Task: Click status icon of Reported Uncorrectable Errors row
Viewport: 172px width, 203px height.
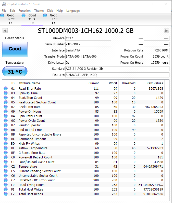Action: 6,134
